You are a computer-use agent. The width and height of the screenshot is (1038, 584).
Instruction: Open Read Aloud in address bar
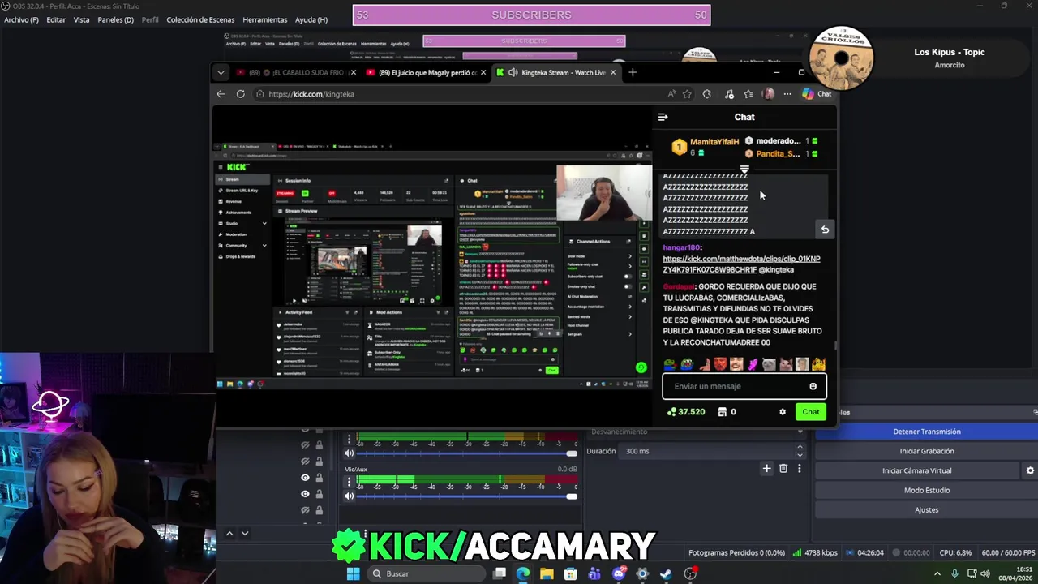pyautogui.click(x=671, y=94)
